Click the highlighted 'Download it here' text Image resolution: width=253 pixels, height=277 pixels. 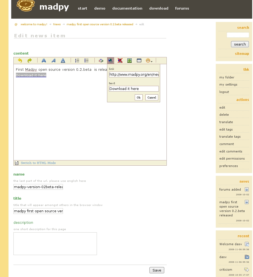[x=31, y=75]
